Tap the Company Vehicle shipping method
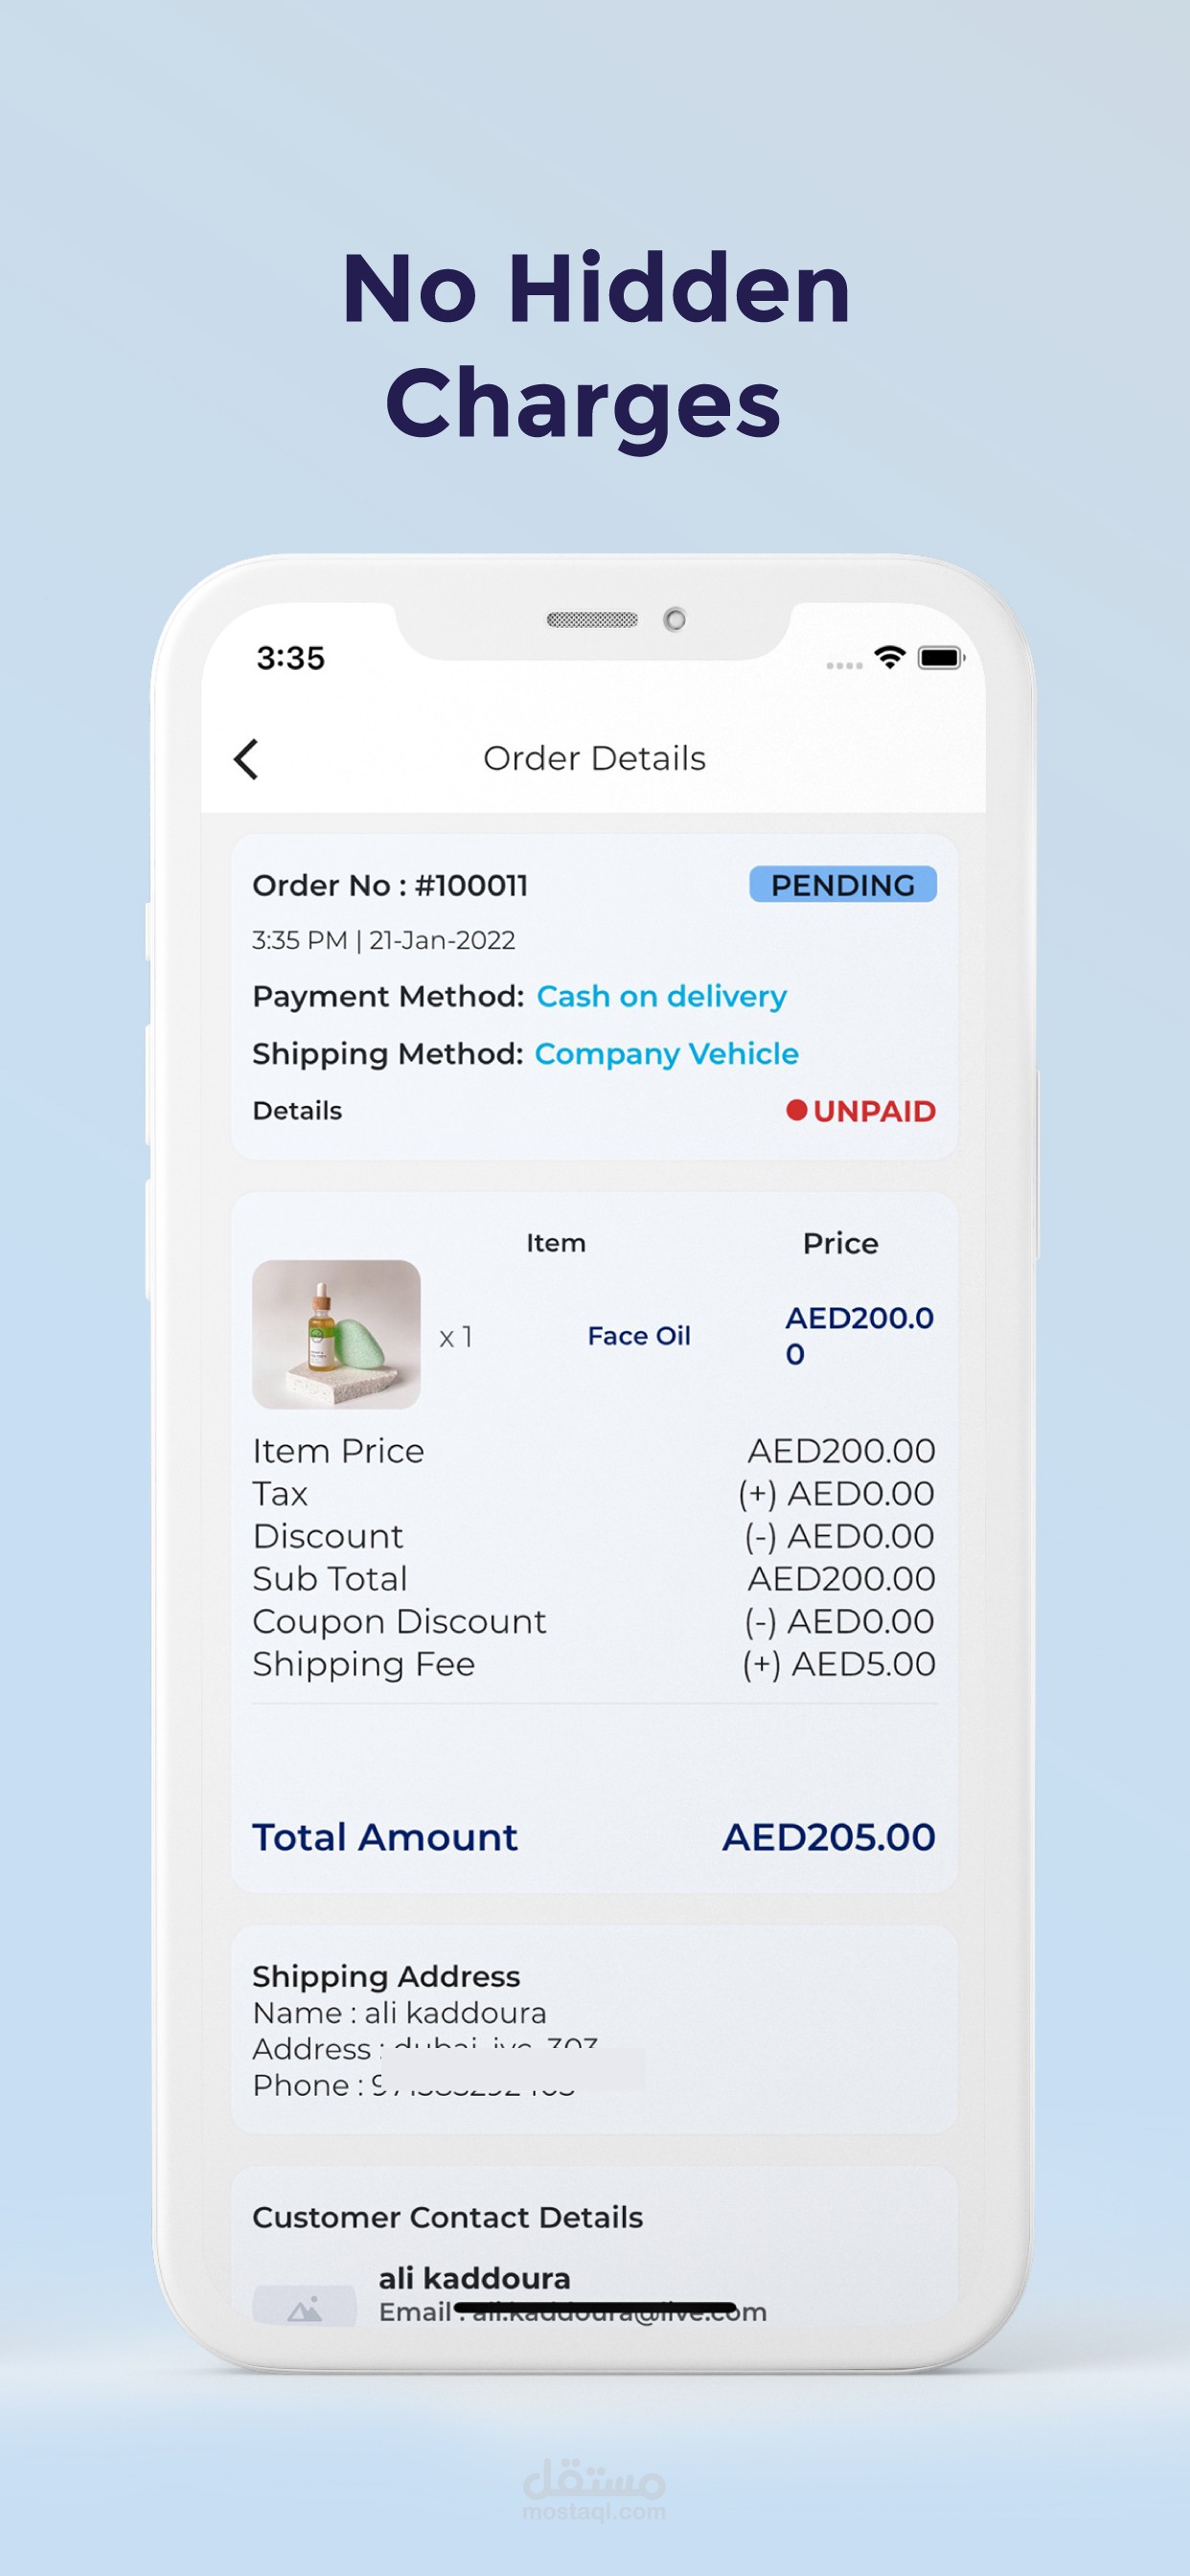Viewport: 1190px width, 2576px height. pos(666,1053)
